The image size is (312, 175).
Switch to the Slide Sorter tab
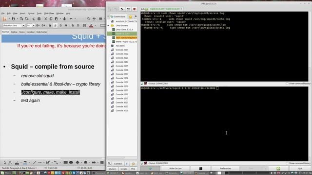point(41,32)
